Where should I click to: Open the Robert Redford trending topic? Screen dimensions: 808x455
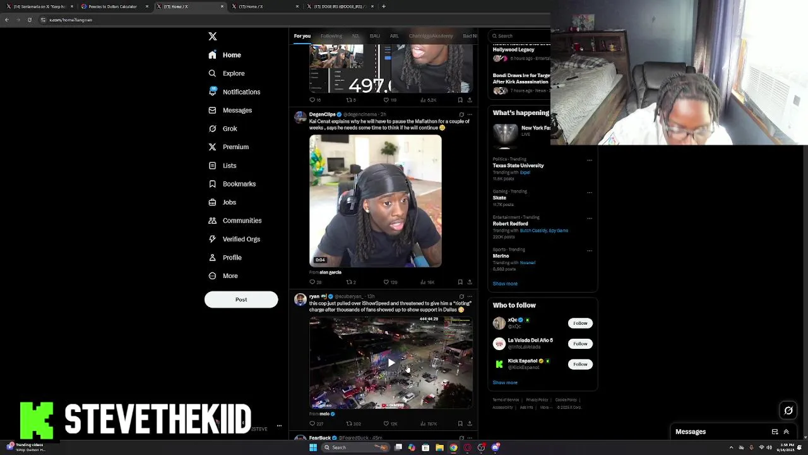tap(510, 224)
